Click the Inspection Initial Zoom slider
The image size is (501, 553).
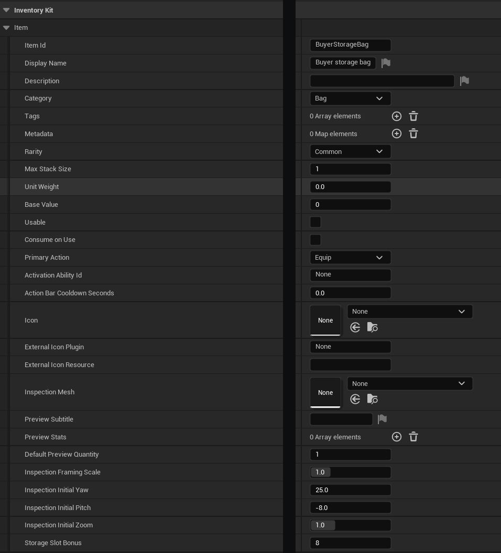tap(351, 525)
